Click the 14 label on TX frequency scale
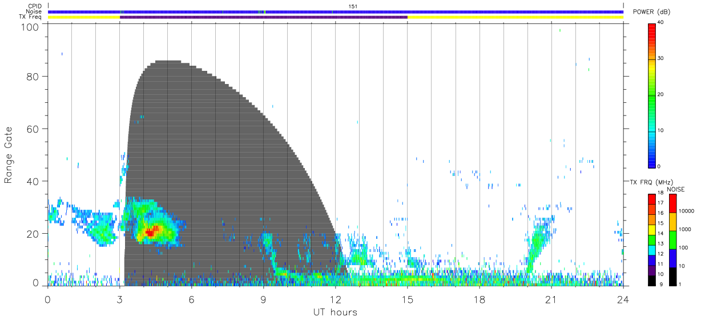701x324 pixels. click(x=660, y=234)
